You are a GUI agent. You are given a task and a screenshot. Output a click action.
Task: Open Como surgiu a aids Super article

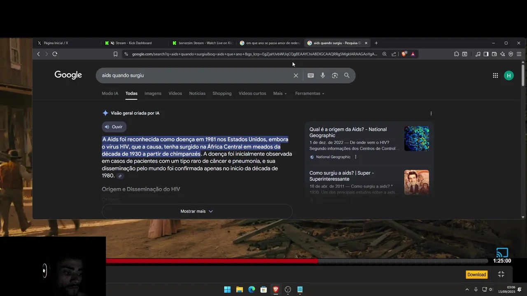[342, 176]
